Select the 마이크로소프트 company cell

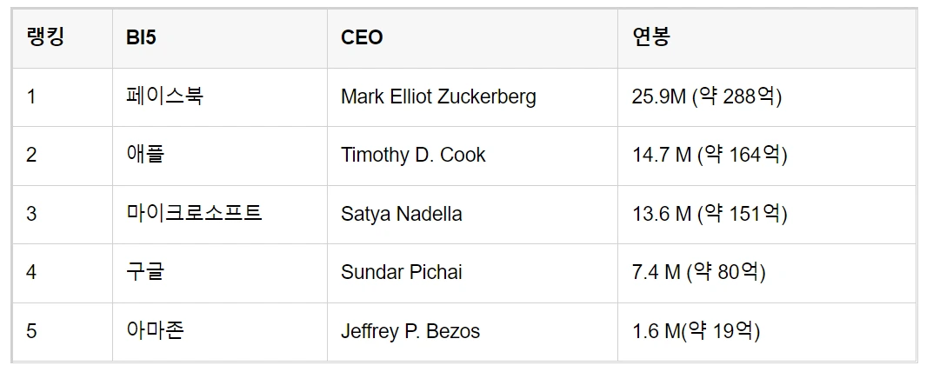[194, 214]
